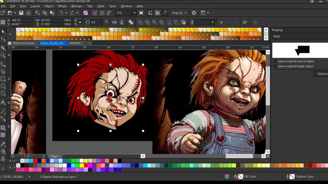
Task: Pick the Polygon tool
Action: click(3, 93)
